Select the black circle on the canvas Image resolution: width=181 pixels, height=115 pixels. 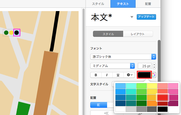pyautogui.click(x=17, y=33)
